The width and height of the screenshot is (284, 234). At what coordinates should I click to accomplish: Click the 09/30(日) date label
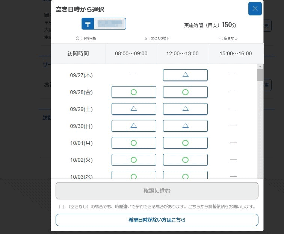tap(81, 126)
